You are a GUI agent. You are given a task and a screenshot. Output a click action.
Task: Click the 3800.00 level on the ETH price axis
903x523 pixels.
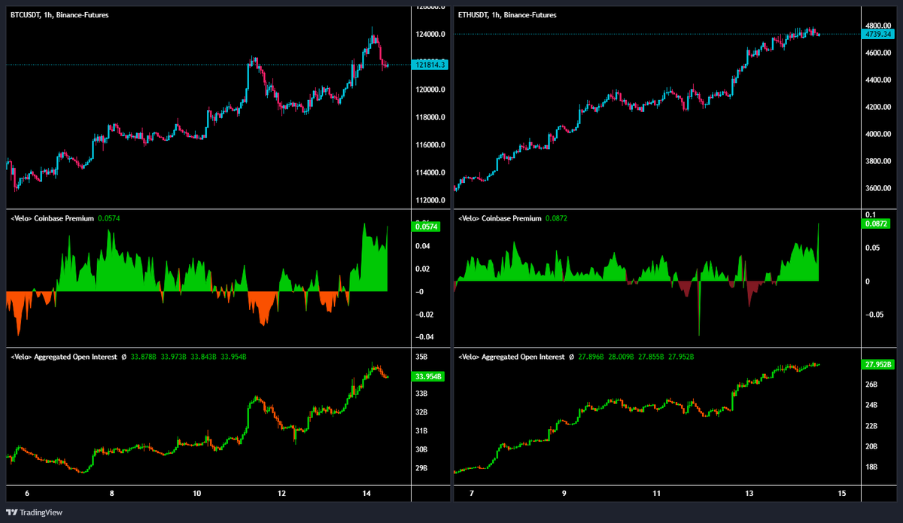pos(878,162)
